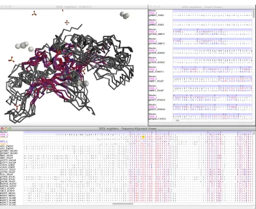Click the Sequence/Alignment Viewer vertical scrollbar thumb
The image size is (256, 209).
[254, 134]
